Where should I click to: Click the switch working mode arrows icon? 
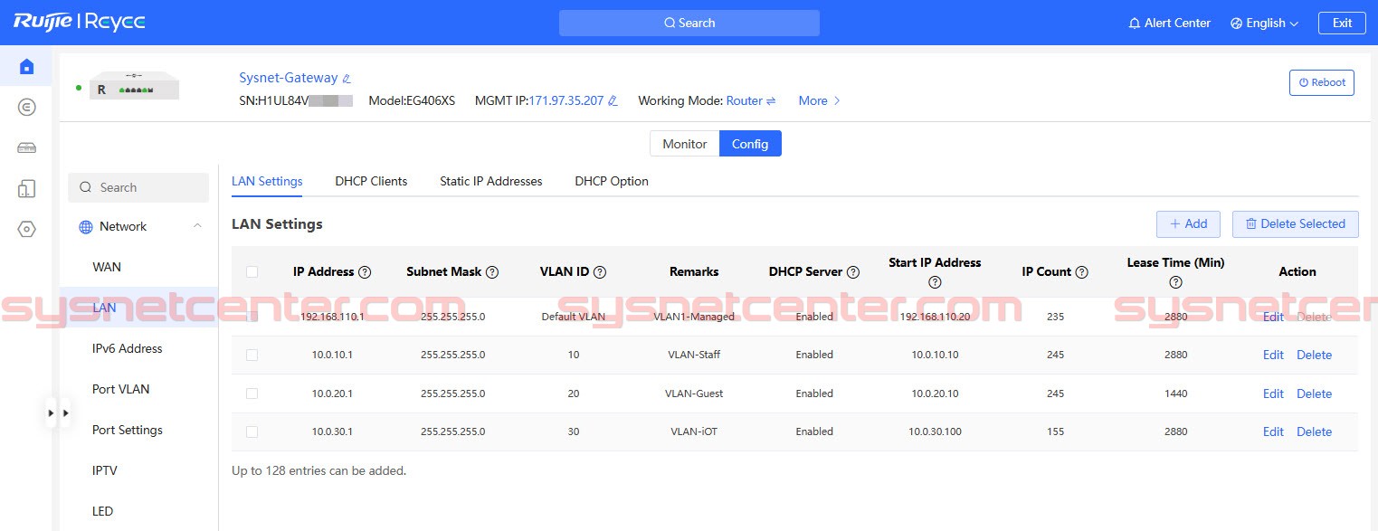click(772, 101)
